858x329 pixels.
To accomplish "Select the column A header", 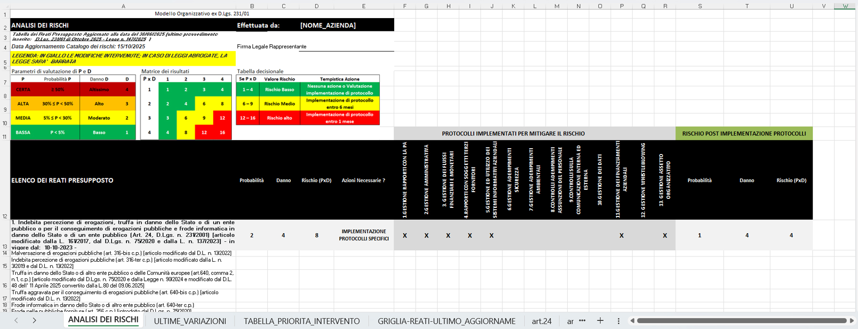I will (x=123, y=6).
